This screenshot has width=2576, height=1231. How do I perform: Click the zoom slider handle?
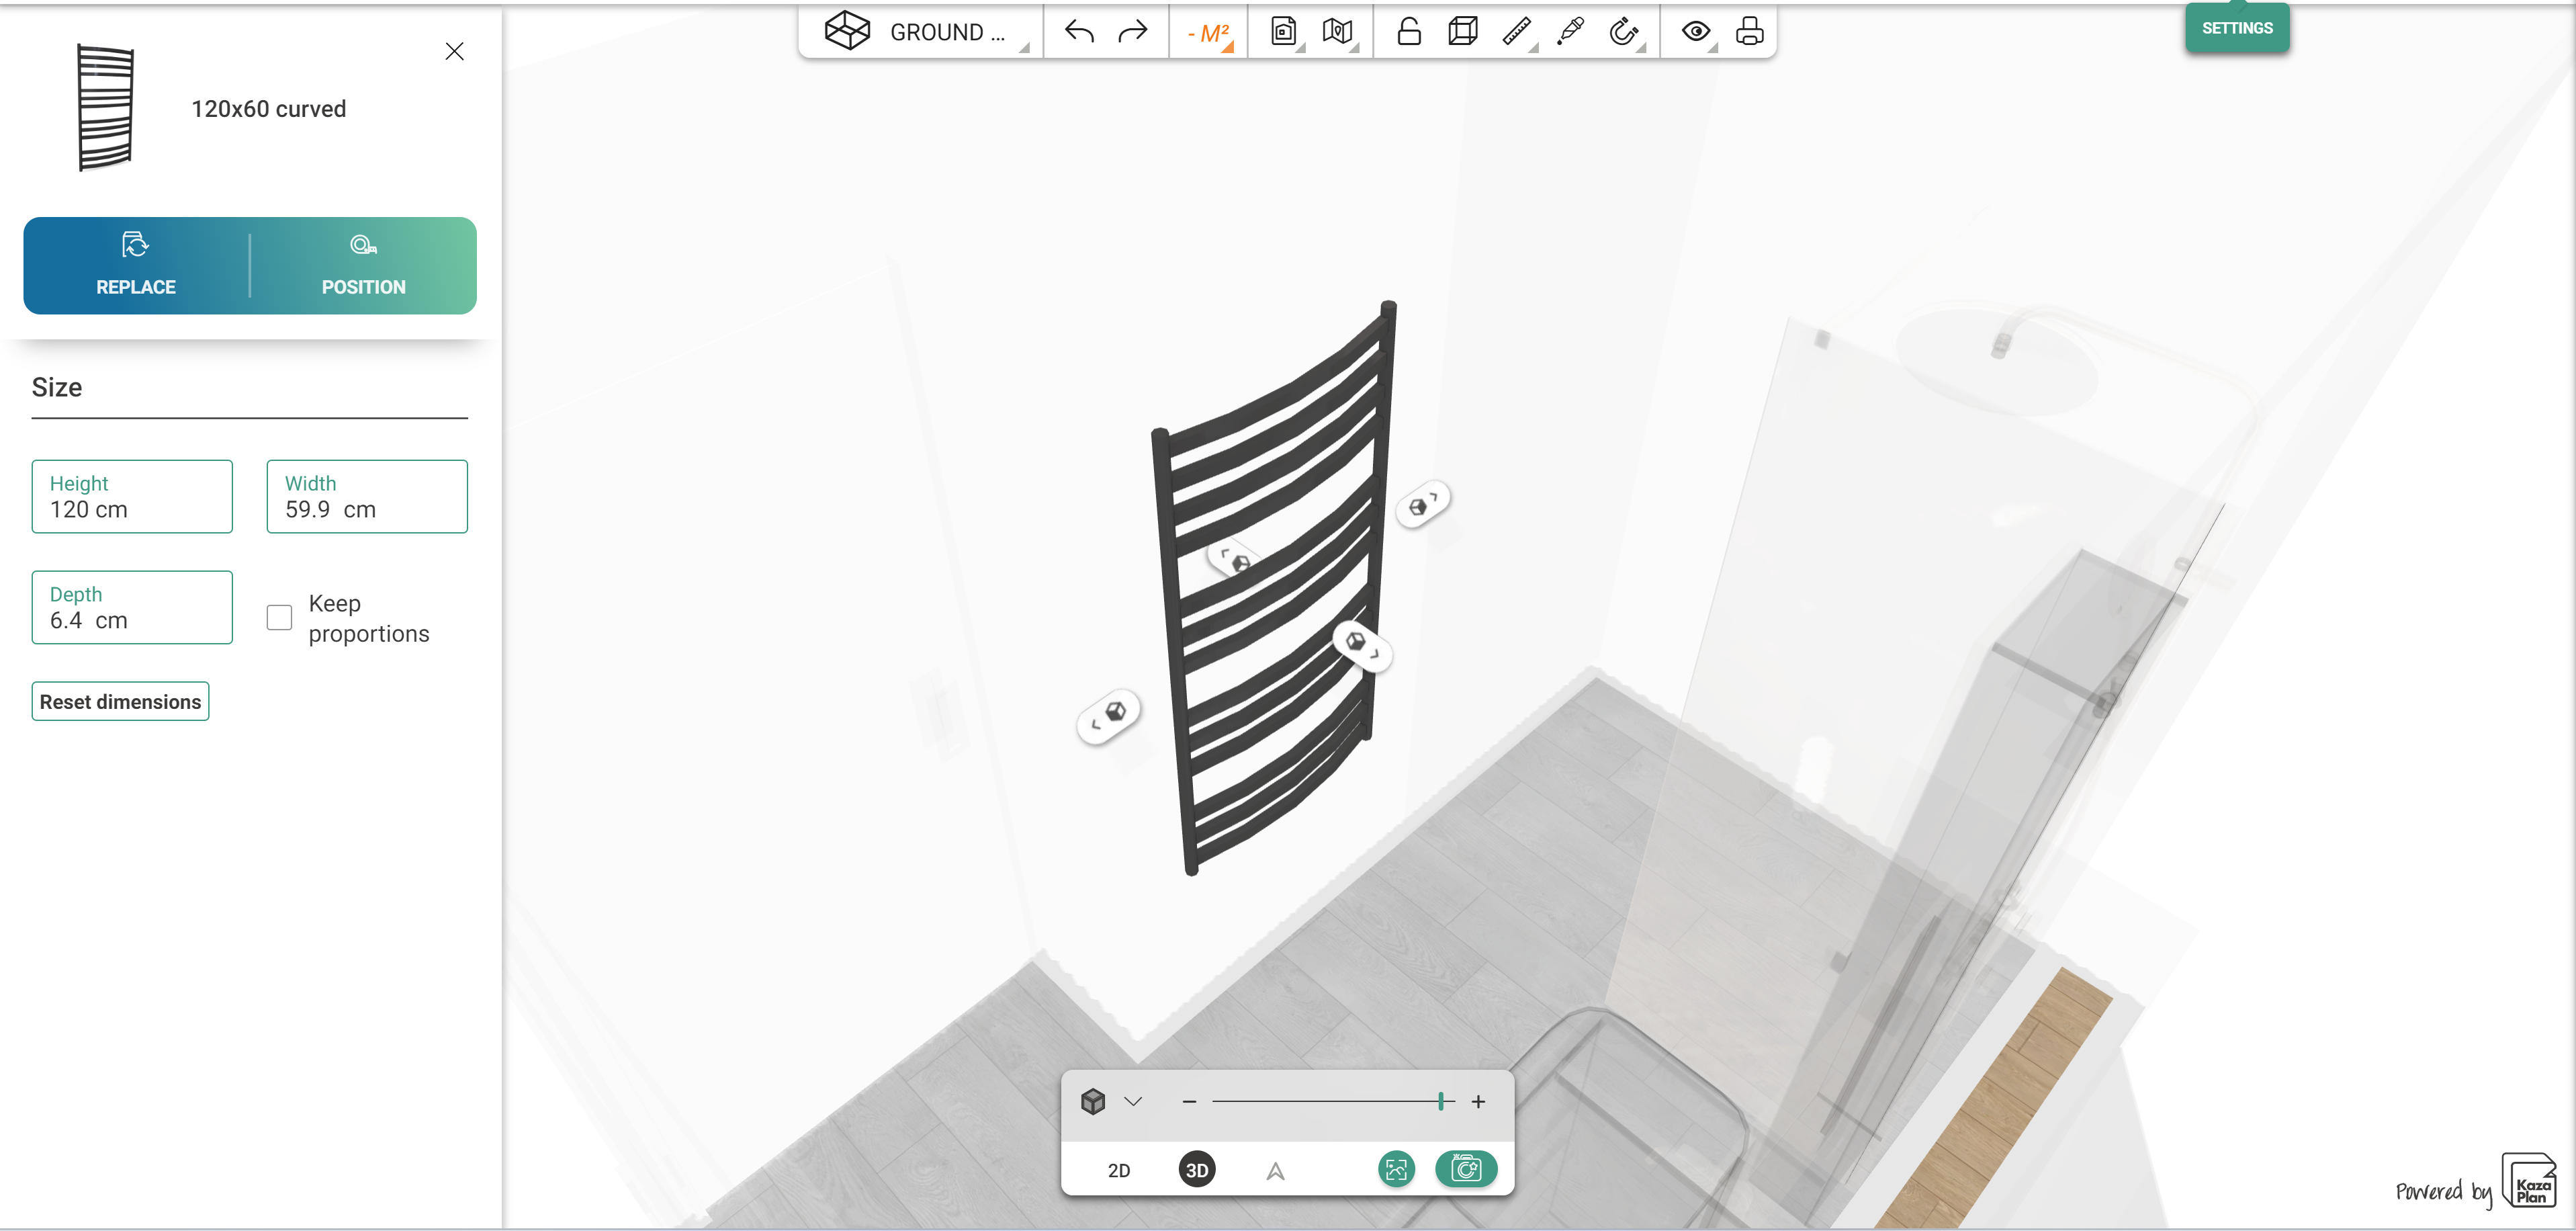click(x=1441, y=1102)
